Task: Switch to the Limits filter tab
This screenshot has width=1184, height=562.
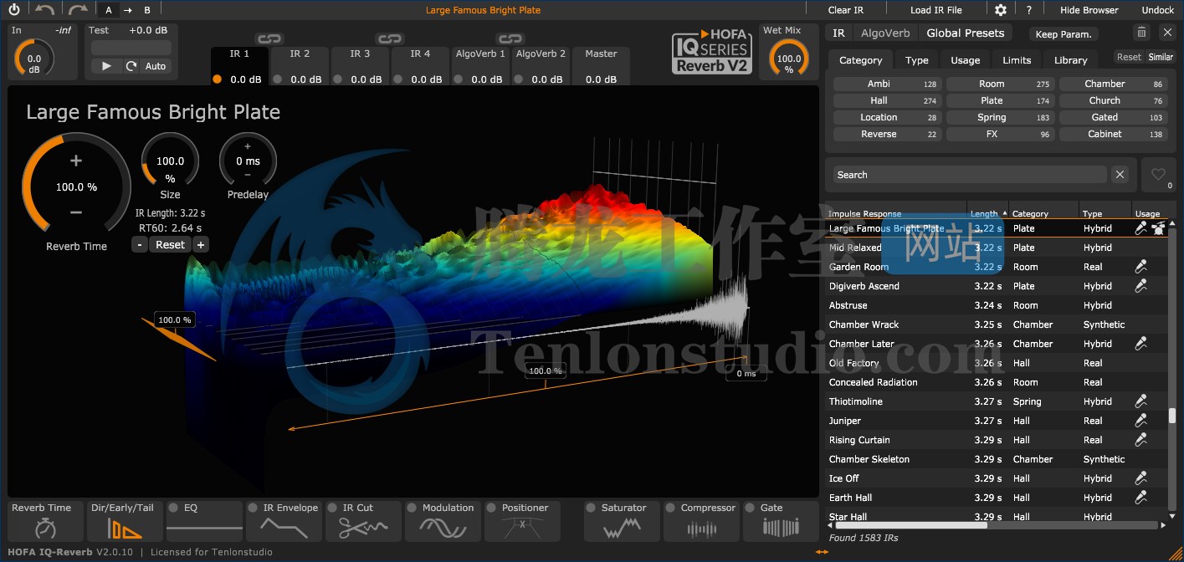Action: tap(1017, 60)
